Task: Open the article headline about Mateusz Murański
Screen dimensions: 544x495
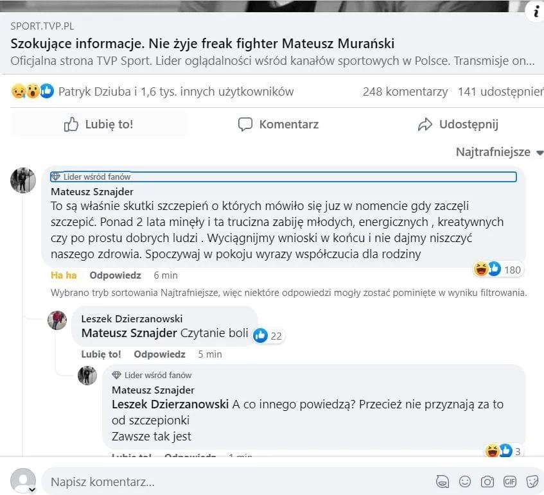Action: (202, 44)
